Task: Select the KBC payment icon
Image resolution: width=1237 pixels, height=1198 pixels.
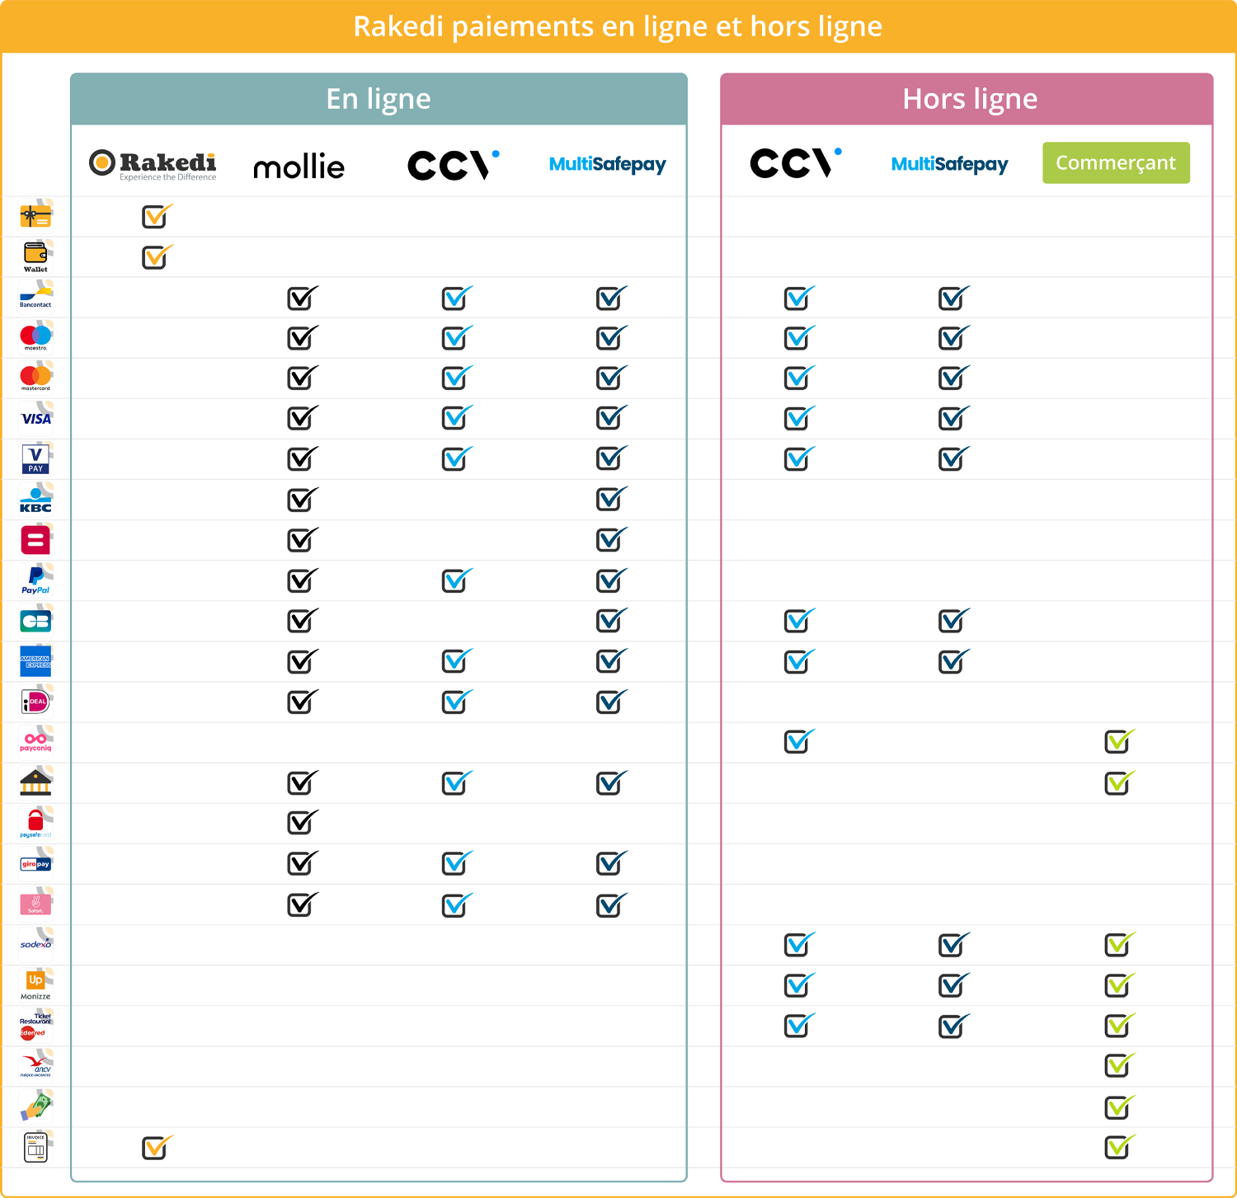Action: 35,498
